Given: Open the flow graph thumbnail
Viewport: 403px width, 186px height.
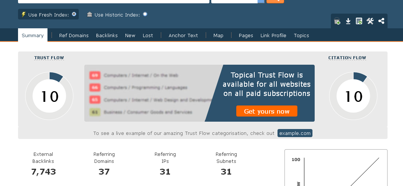Looking at the screenshot, I should point(336,168).
